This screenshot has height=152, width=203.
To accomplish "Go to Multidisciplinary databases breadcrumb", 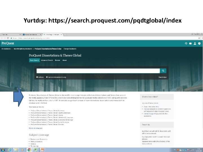I will pyautogui.click(x=23, y=49).
